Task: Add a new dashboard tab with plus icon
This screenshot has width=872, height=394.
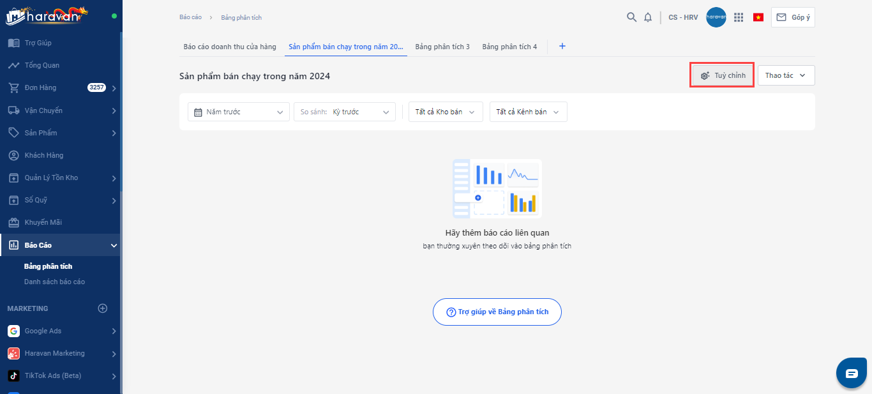Action: (x=562, y=47)
